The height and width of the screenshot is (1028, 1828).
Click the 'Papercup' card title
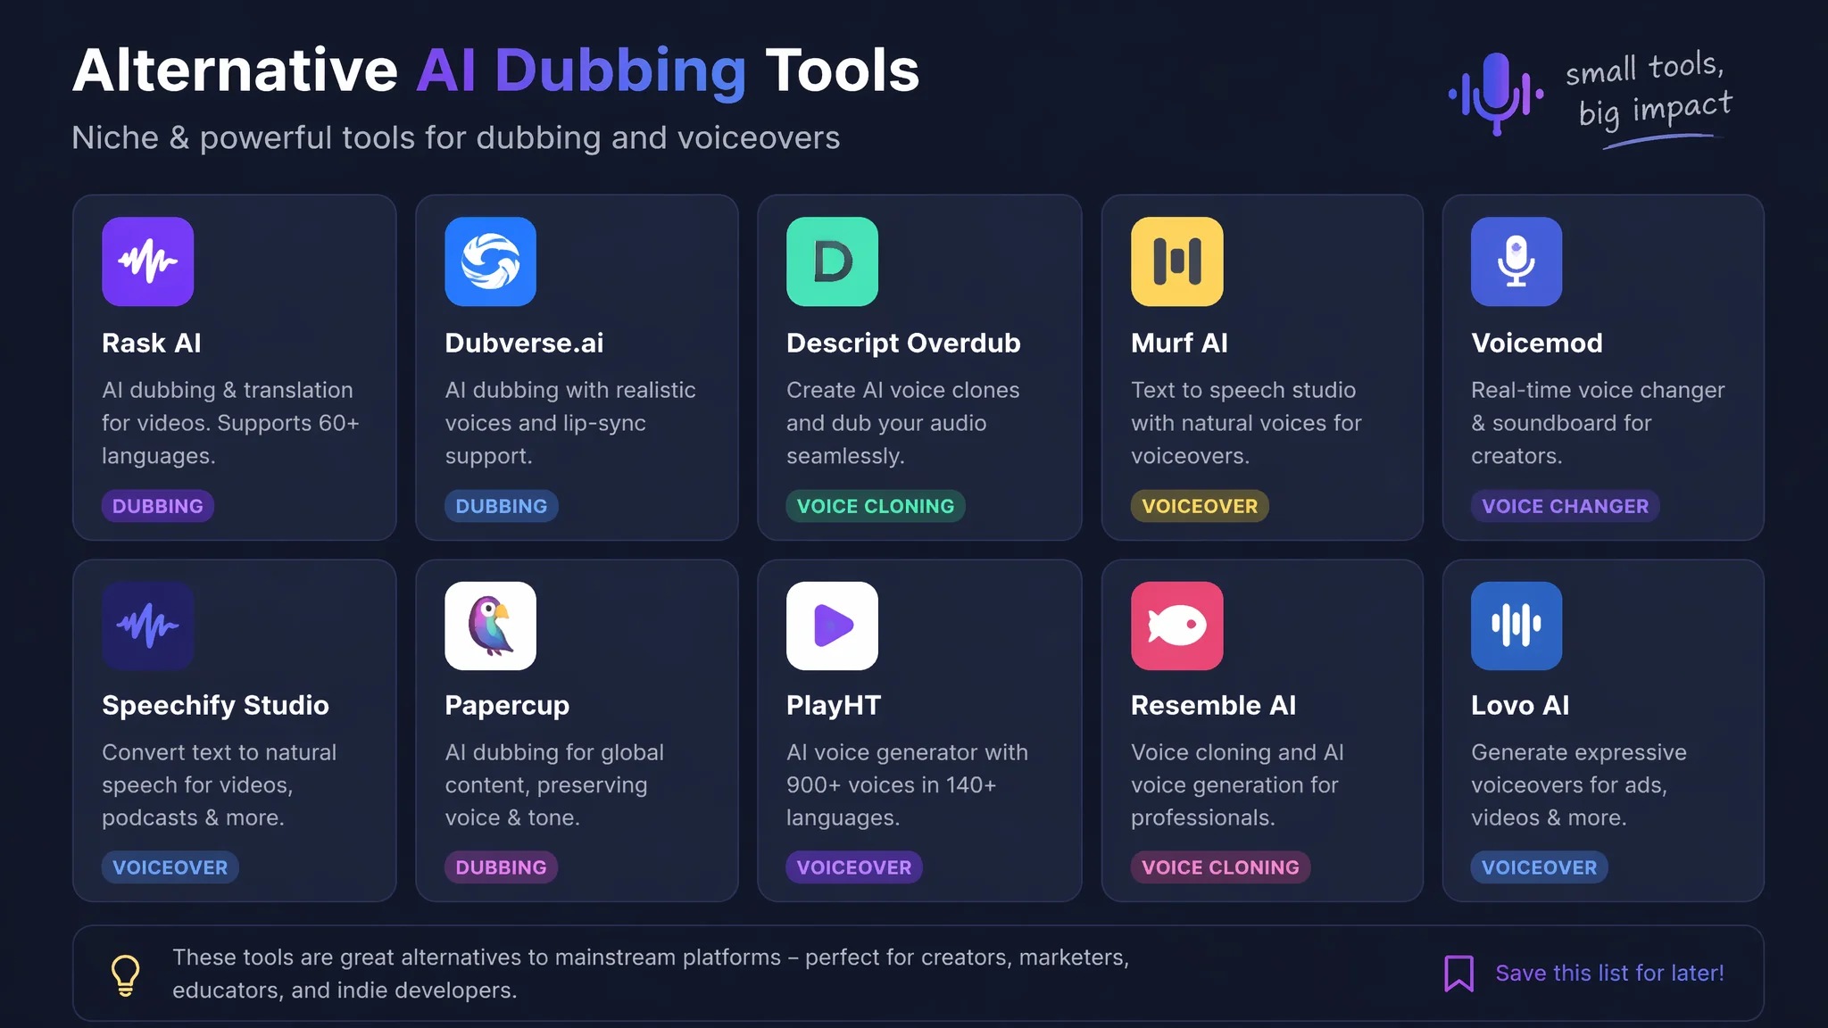(x=507, y=706)
